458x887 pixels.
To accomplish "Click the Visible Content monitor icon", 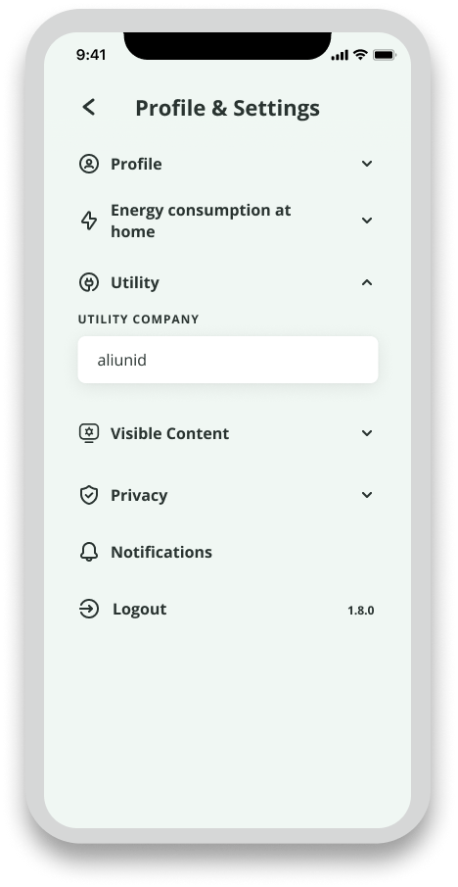I will click(89, 433).
